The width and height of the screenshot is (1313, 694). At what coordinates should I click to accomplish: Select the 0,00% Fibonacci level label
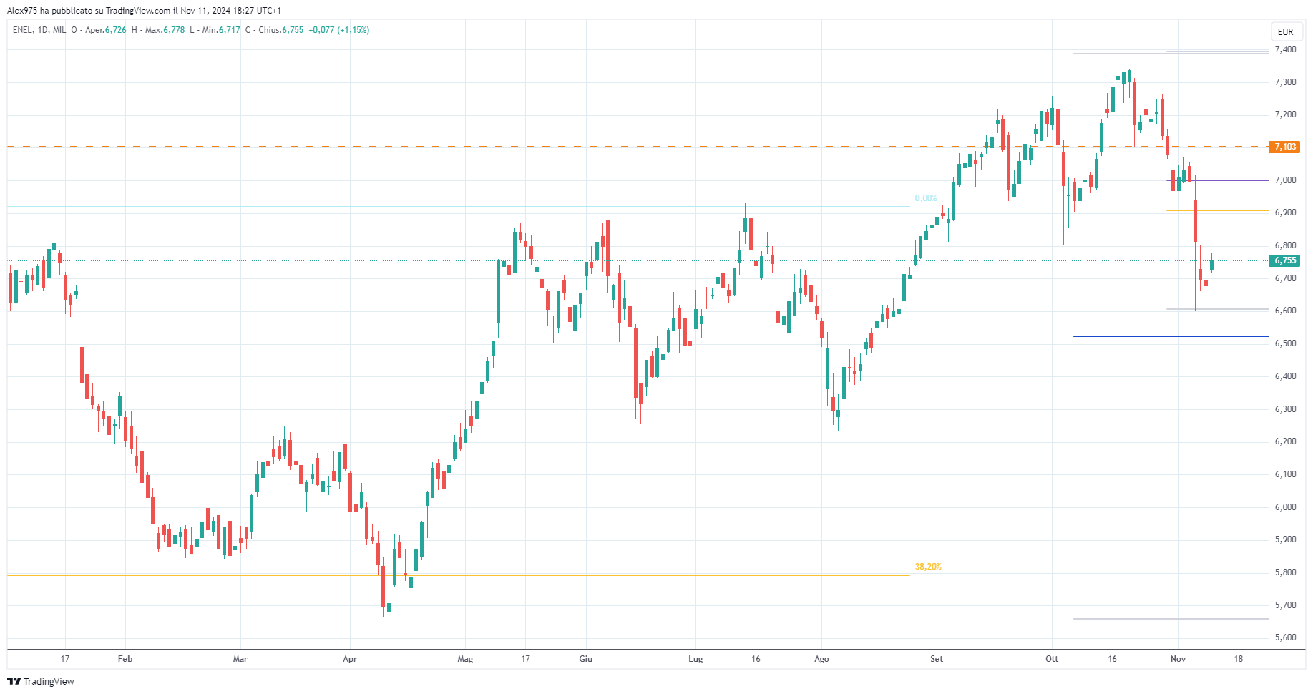pos(926,198)
